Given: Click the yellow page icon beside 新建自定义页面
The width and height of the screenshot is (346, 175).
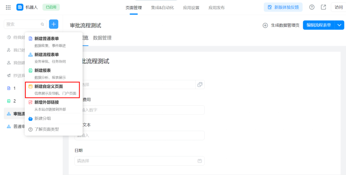Looking at the screenshot, I should point(30,86).
